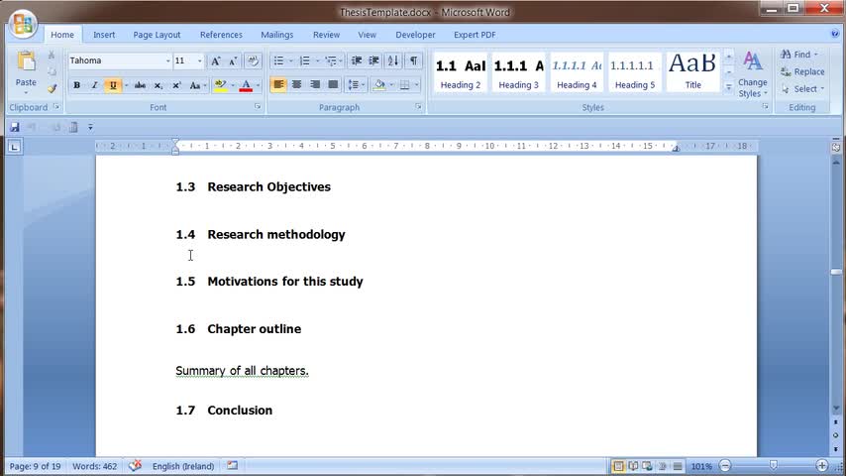Viewport: 846px width, 476px height.
Task: Open the Review tab
Action: (x=327, y=35)
